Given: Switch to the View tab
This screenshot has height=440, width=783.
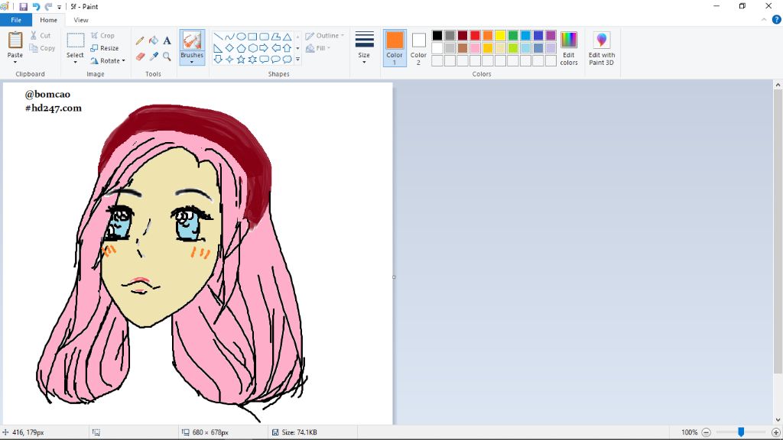Looking at the screenshot, I should pyautogui.click(x=81, y=20).
